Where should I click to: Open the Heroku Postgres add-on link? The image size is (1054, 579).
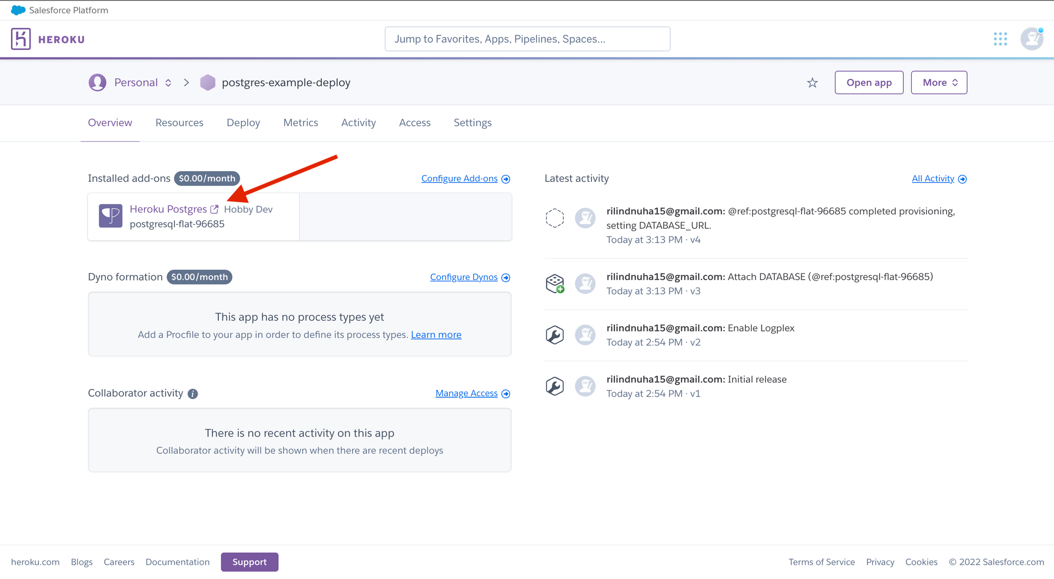[x=169, y=209]
